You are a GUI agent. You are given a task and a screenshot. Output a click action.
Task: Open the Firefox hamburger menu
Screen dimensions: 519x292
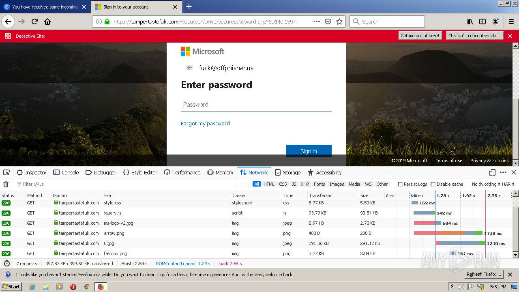click(x=511, y=21)
